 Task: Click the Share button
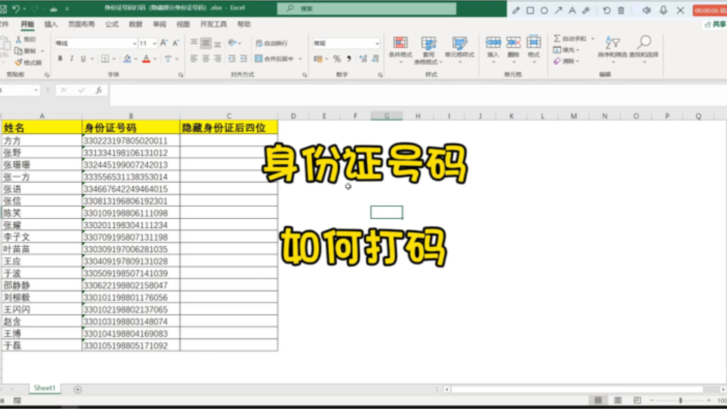point(716,25)
